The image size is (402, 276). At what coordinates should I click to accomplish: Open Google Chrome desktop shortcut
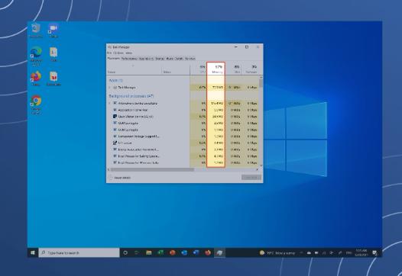36,104
